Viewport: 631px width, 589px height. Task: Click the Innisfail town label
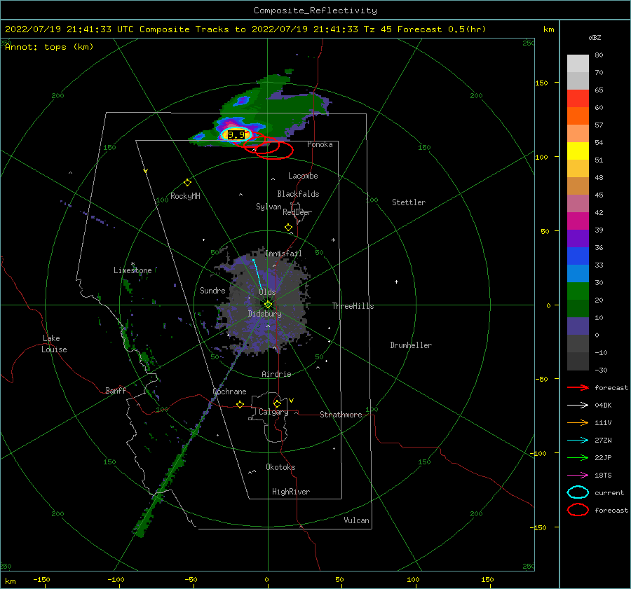pyautogui.click(x=283, y=254)
